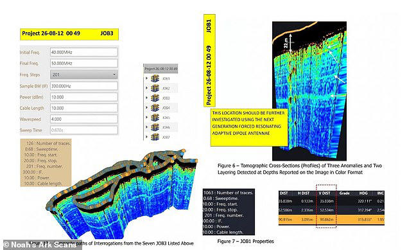Click the Grade column header

[345, 193]
